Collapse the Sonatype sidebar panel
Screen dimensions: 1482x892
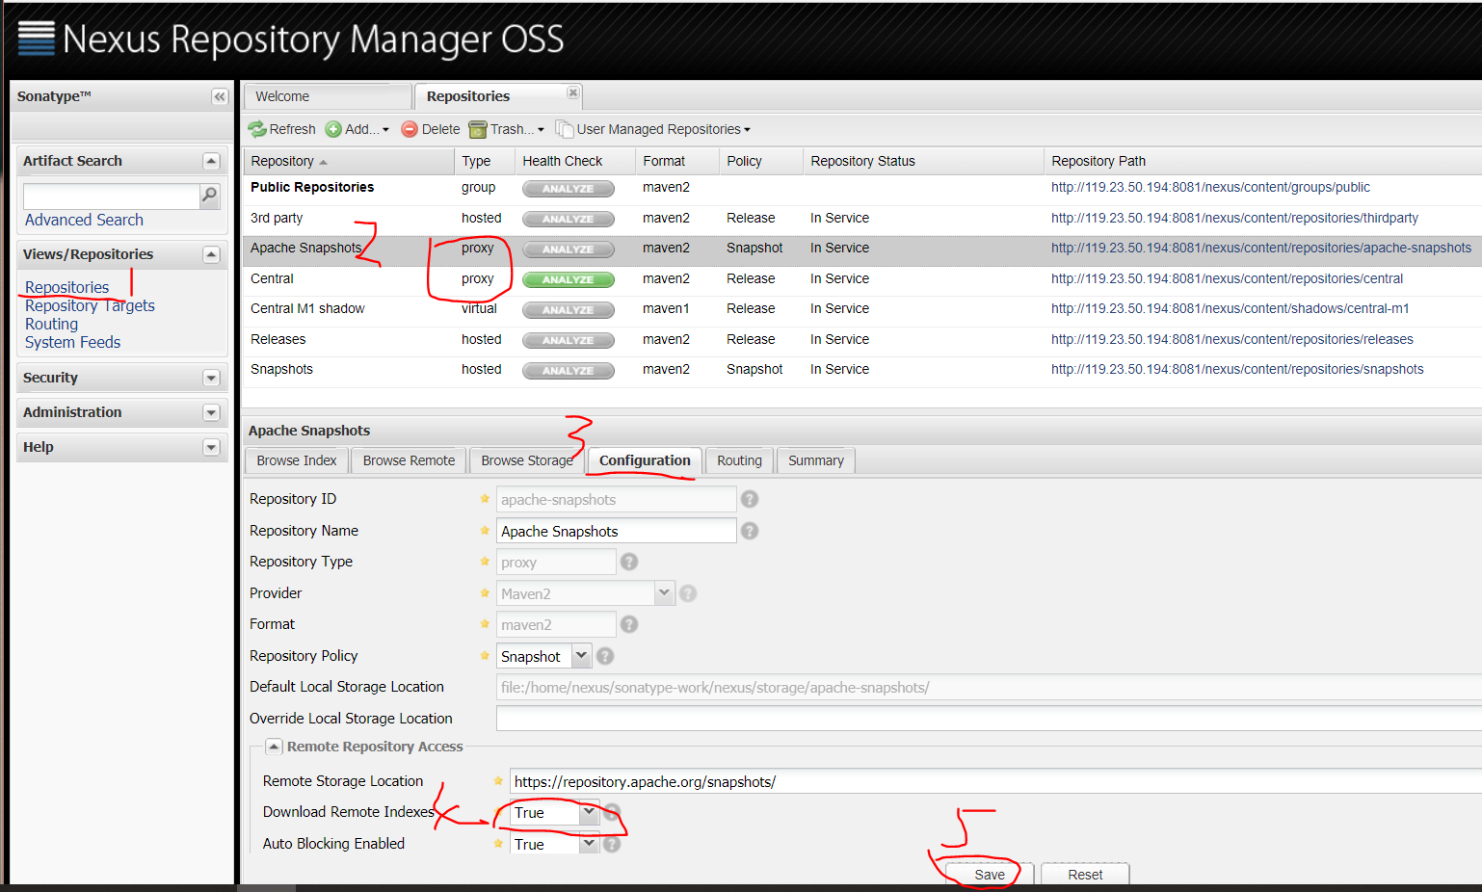220,96
